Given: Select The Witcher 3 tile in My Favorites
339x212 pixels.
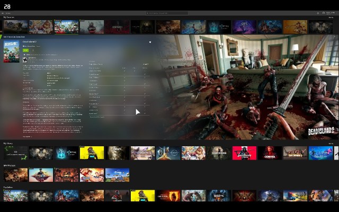Looking at the screenshot, I should pyautogui.click(x=92, y=27).
